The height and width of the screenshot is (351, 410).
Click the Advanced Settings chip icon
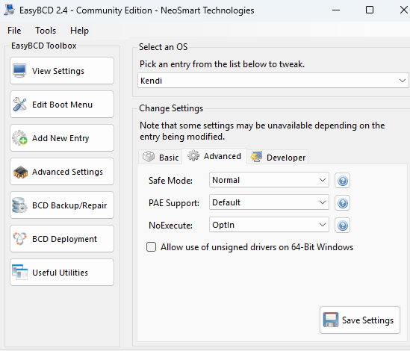pos(20,172)
